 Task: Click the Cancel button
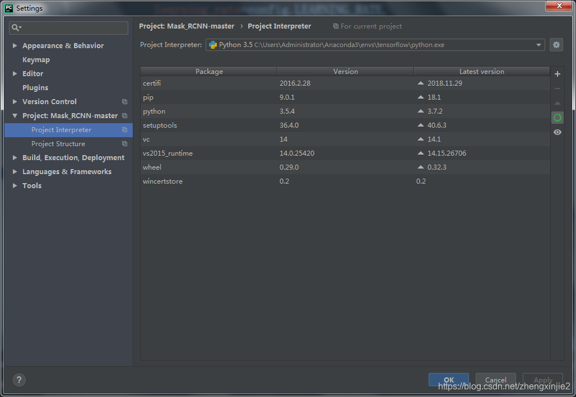(495, 380)
